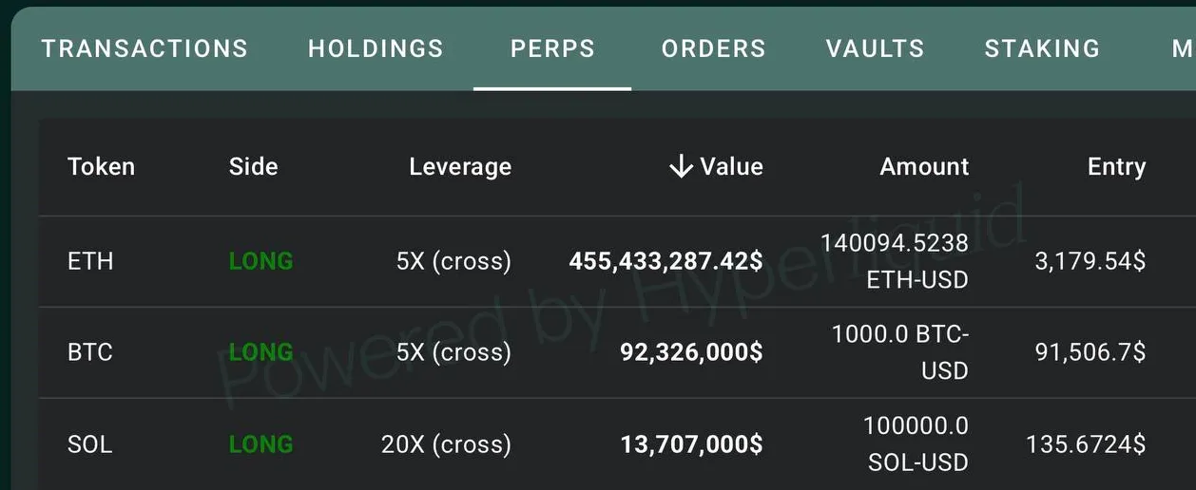Click the down arrow sort icon beside Value
The height and width of the screenshot is (490, 1196).
click(681, 167)
